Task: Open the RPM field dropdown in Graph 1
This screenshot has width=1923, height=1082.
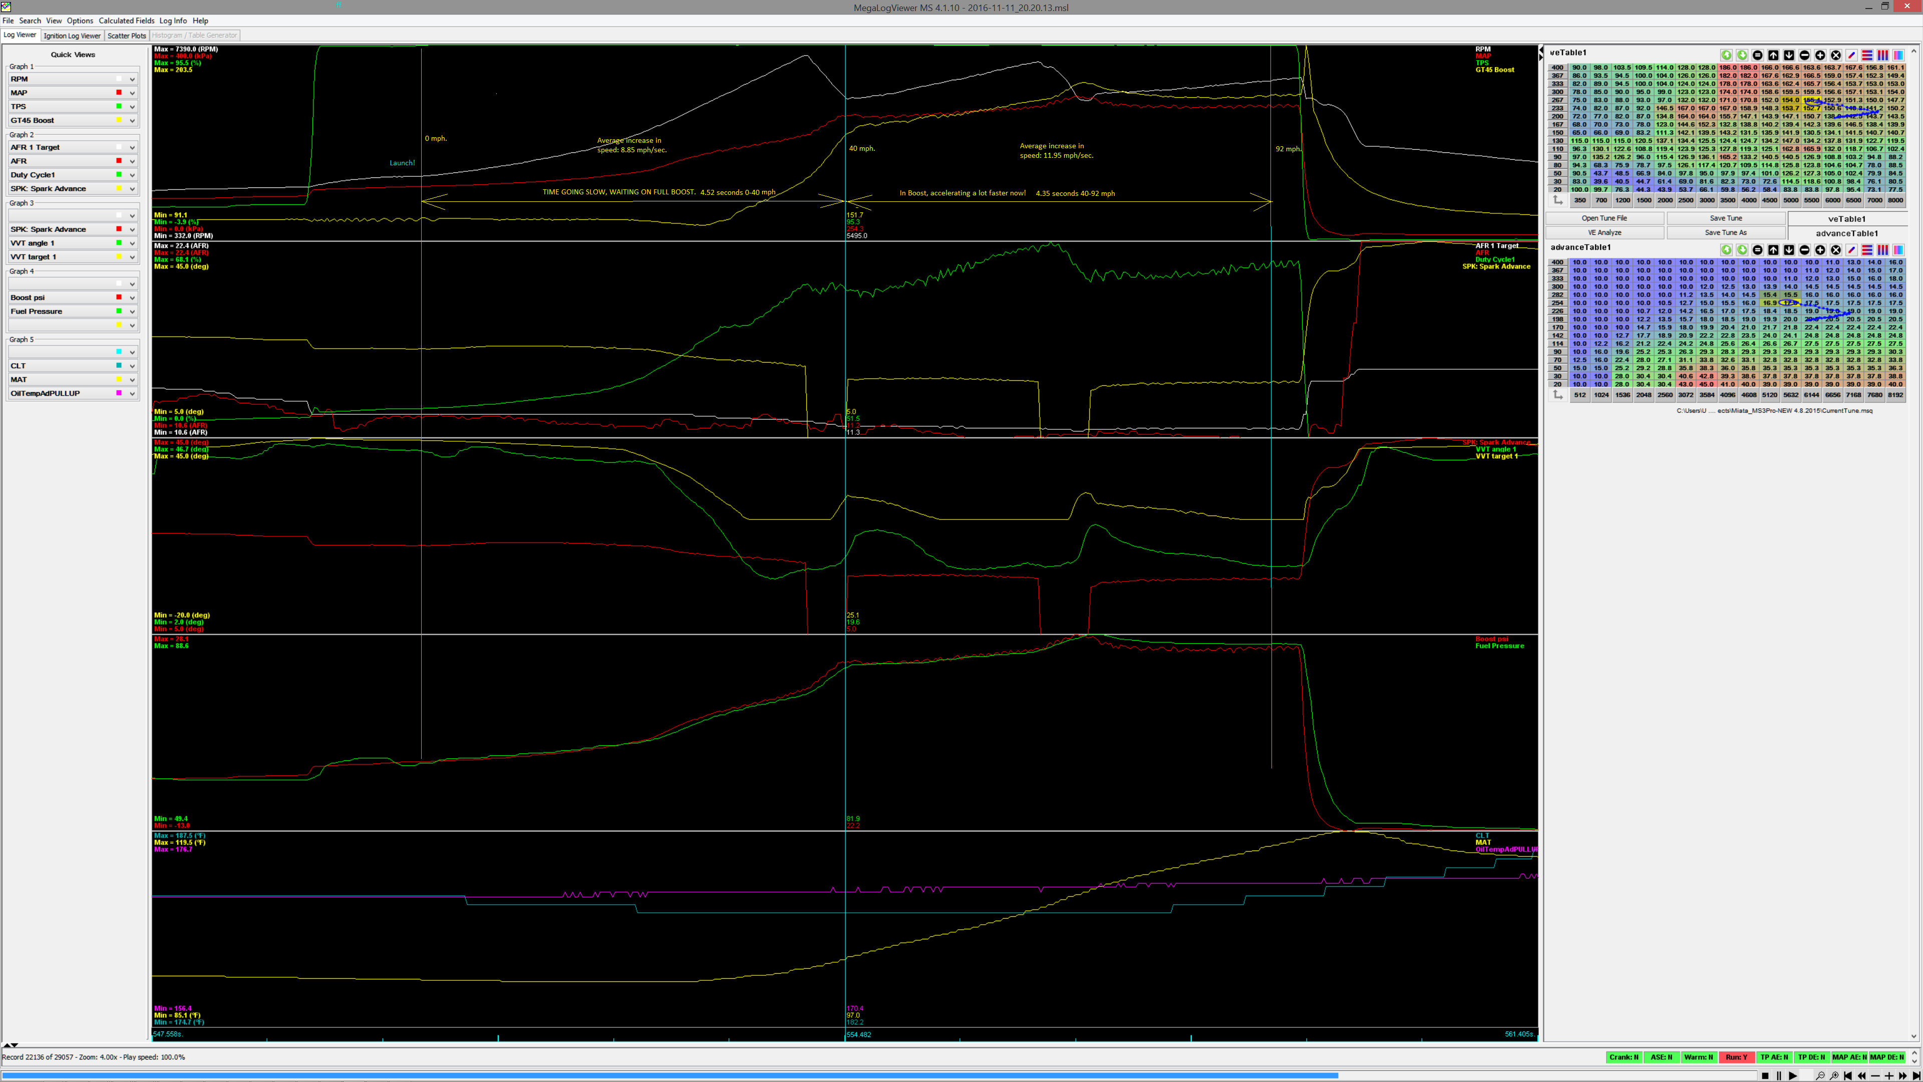Action: (132, 79)
